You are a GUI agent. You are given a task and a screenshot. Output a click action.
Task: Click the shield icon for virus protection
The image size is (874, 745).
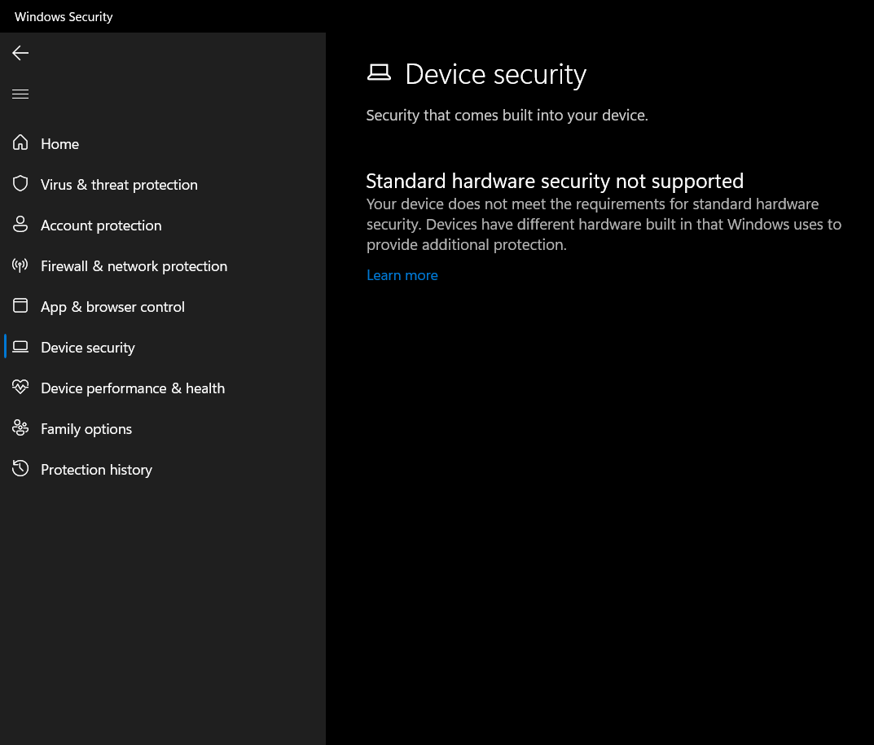click(20, 183)
